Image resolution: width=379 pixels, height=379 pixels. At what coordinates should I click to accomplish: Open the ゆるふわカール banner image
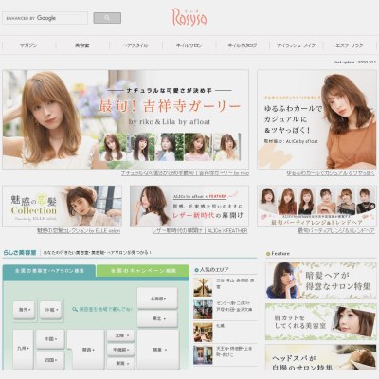[316, 119]
